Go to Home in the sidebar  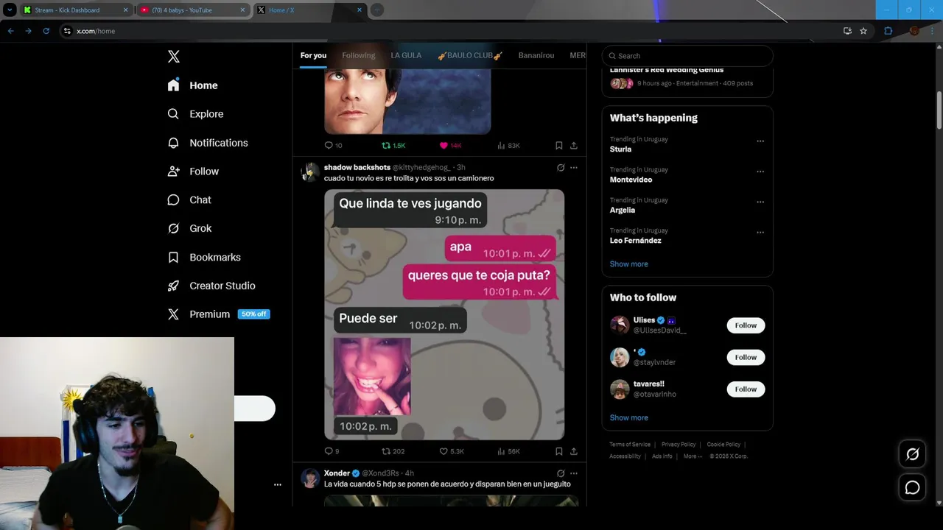pos(193,85)
